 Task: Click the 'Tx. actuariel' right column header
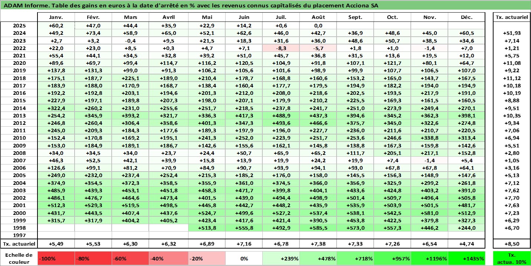[x=511, y=17]
